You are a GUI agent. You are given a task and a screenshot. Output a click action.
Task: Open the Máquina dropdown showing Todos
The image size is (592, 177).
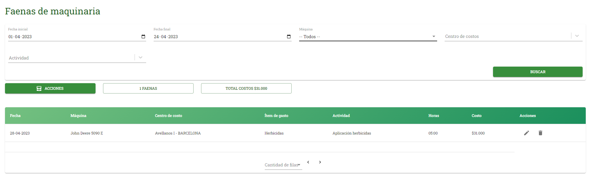[x=368, y=37]
